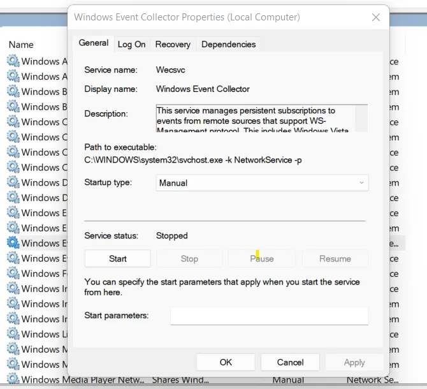The image size is (427, 389).
Task: Click the Resume service button
Action: (x=335, y=258)
